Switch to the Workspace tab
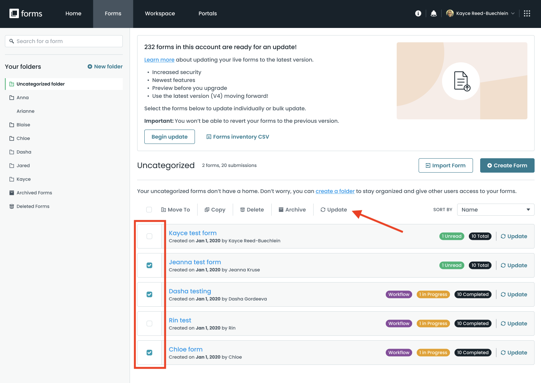This screenshot has width=541, height=383. point(160,14)
